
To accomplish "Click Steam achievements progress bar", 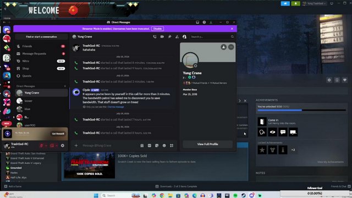I will 301,110.
